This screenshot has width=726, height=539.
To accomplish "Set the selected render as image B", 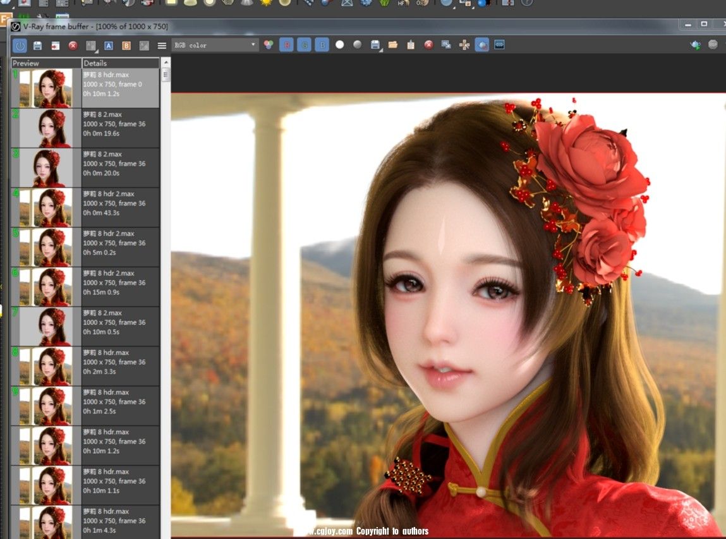I will coord(126,45).
